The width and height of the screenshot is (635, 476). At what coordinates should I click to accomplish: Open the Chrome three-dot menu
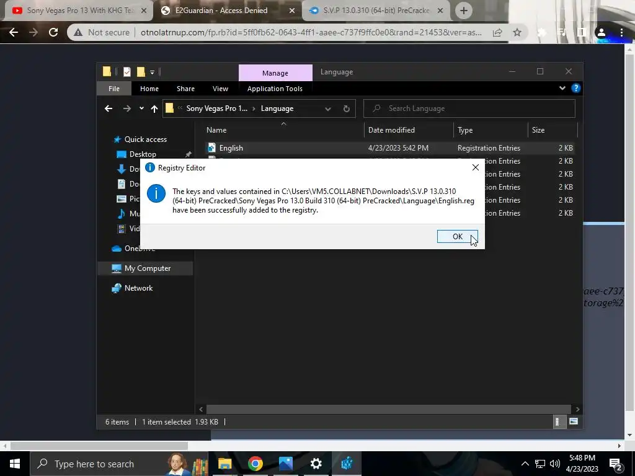click(621, 32)
